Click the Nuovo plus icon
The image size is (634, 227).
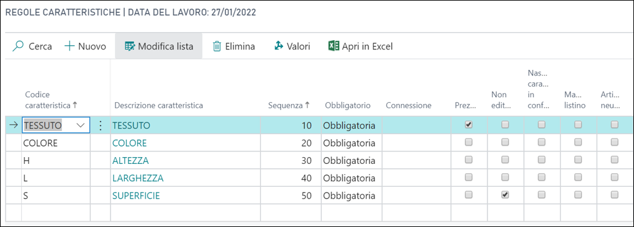click(x=70, y=46)
